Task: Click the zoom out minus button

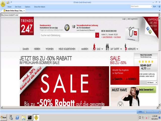Action: click(145, 112)
